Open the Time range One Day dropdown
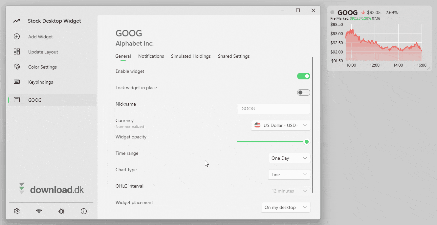The width and height of the screenshot is (437, 225). click(x=289, y=158)
